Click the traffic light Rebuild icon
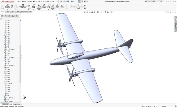The width and height of the screenshot is (177, 107). (x=83, y=1)
